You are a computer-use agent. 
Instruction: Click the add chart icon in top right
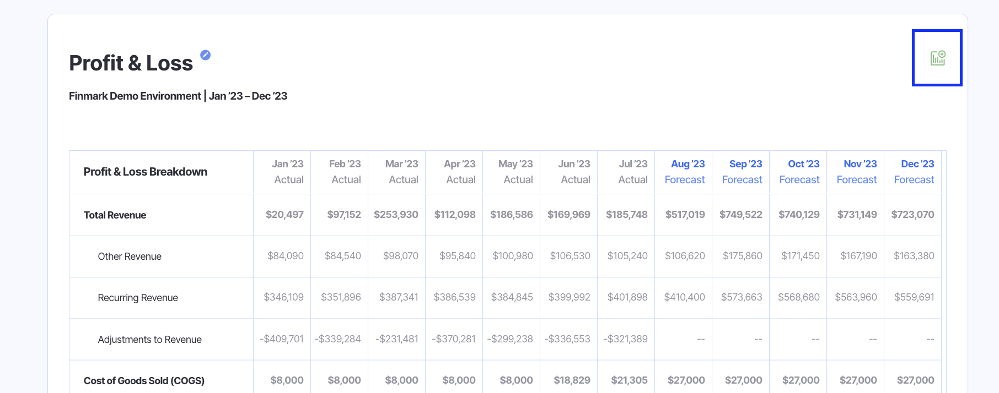tap(937, 58)
